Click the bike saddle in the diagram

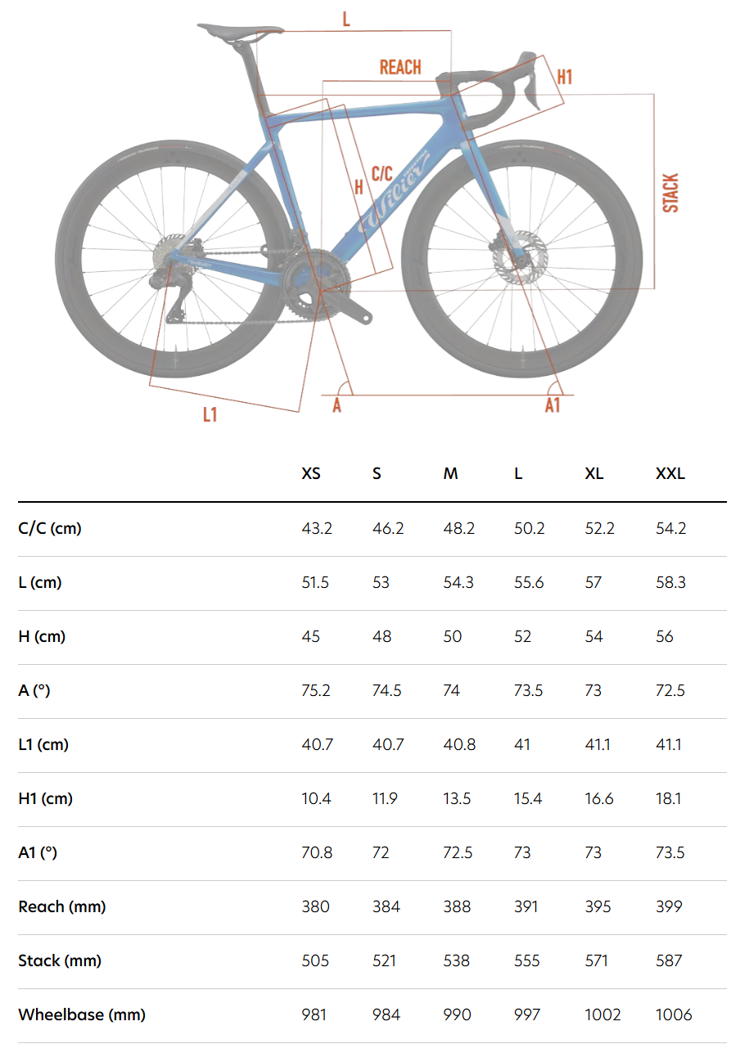237,30
